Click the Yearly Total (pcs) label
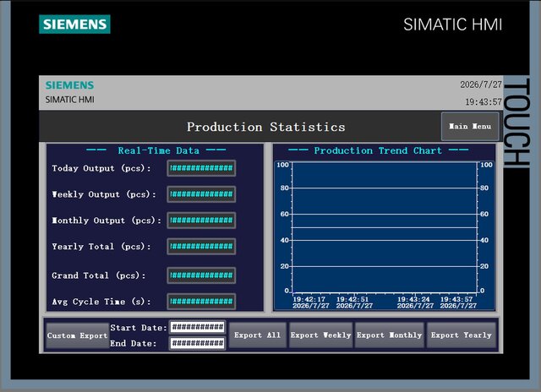 pyautogui.click(x=101, y=247)
